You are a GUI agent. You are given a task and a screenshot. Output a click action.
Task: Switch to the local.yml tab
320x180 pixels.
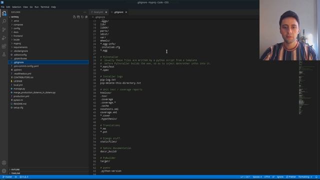[x=98, y=12]
